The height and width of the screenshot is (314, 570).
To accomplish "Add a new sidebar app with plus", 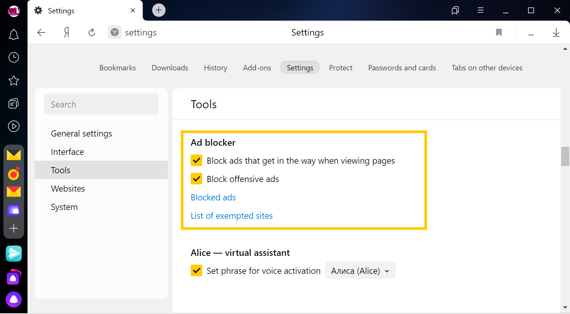I will (14, 228).
